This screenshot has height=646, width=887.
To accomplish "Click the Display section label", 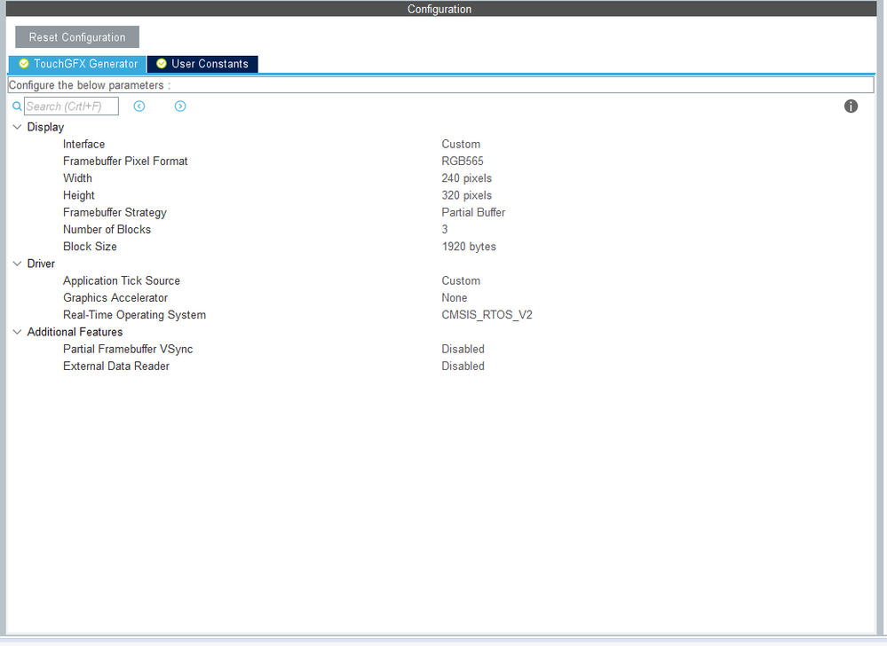I will 46,127.
